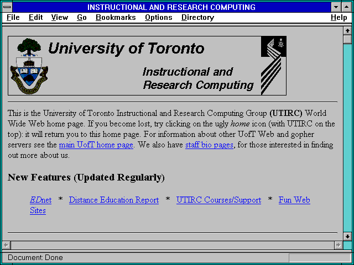This screenshot has width=354, height=265.
Task: Follow the main UofT home page link
Action: click(x=96, y=145)
